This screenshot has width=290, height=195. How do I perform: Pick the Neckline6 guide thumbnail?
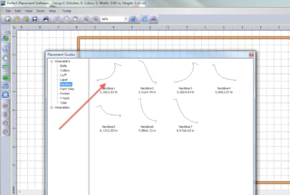[147, 111]
